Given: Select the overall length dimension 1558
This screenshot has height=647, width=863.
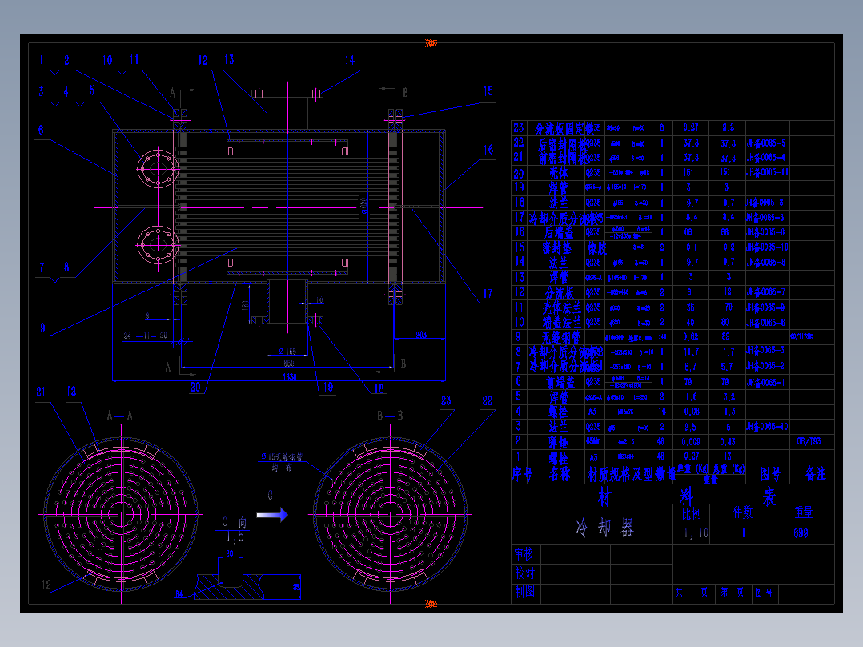Looking at the screenshot, I should 290,377.
